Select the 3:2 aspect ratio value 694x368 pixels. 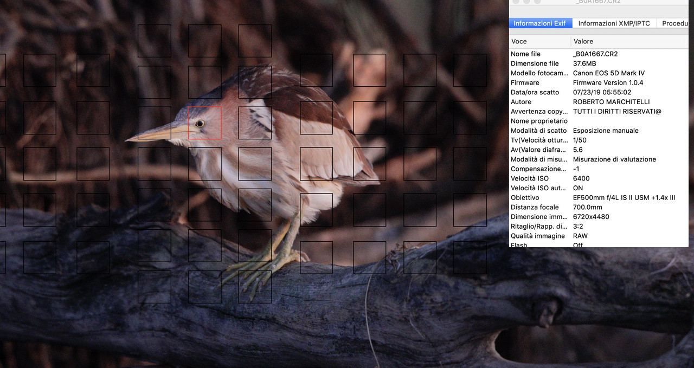tap(578, 227)
